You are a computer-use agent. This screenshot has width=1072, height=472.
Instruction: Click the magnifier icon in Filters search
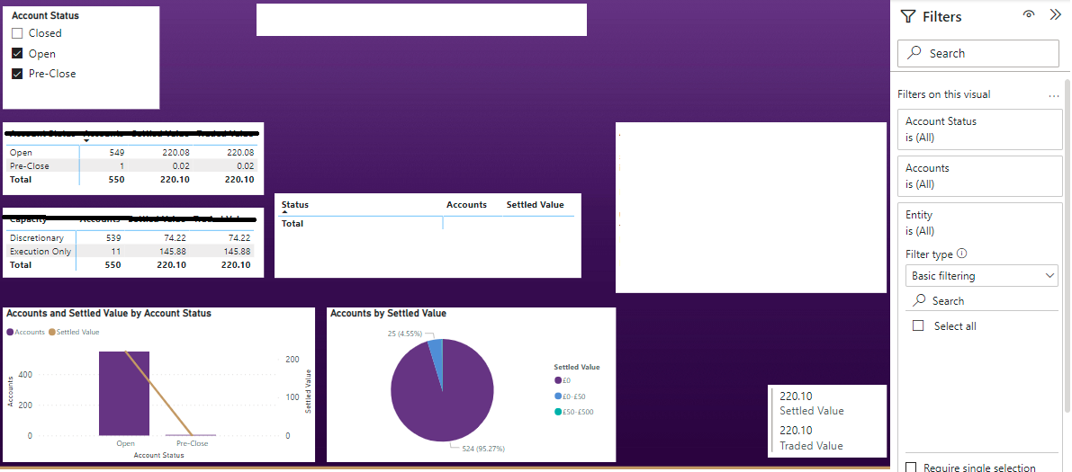click(914, 53)
